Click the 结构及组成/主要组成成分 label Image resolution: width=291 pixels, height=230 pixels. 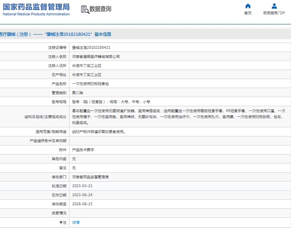coord(46,117)
